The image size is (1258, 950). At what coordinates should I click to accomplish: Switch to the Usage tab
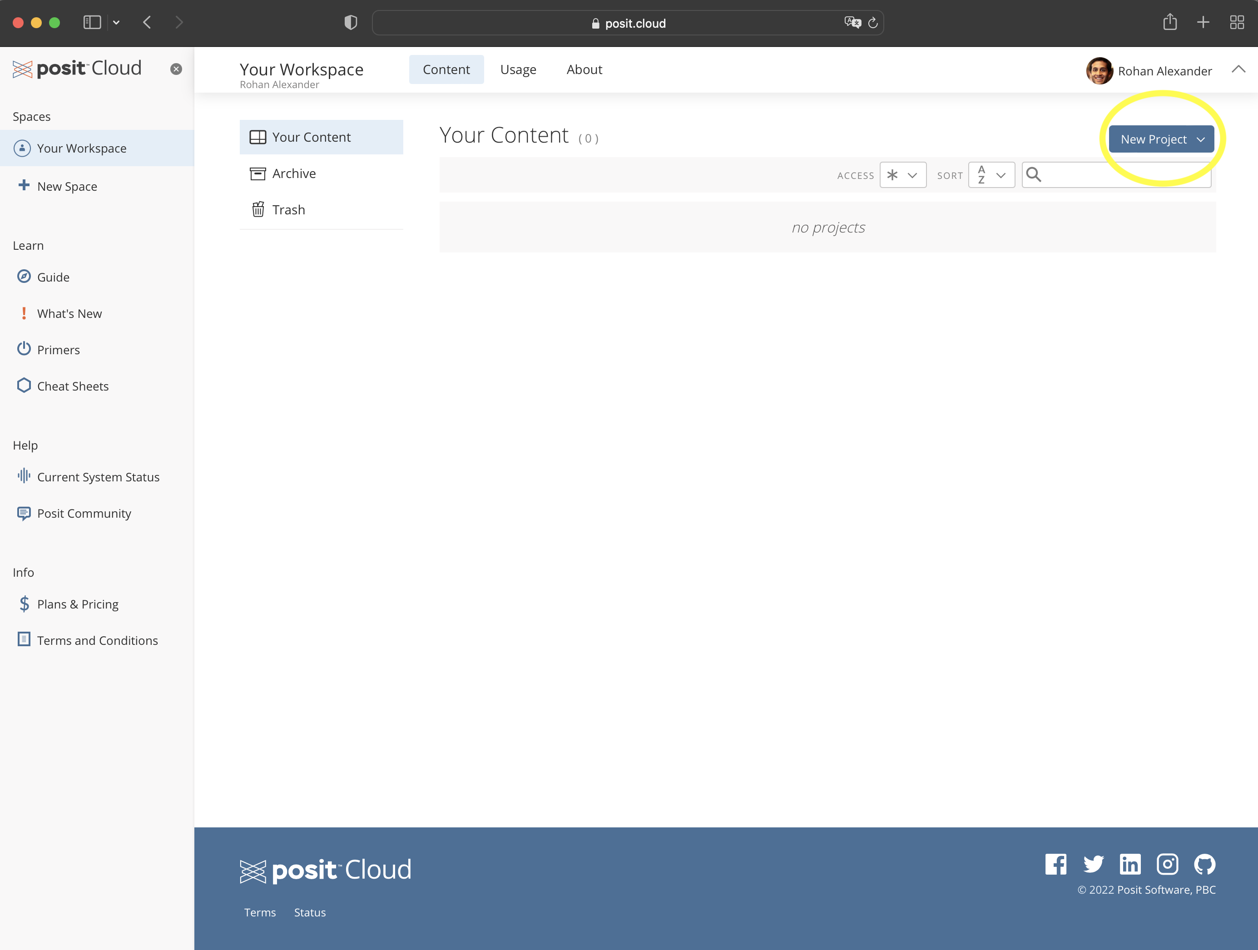[x=518, y=69]
